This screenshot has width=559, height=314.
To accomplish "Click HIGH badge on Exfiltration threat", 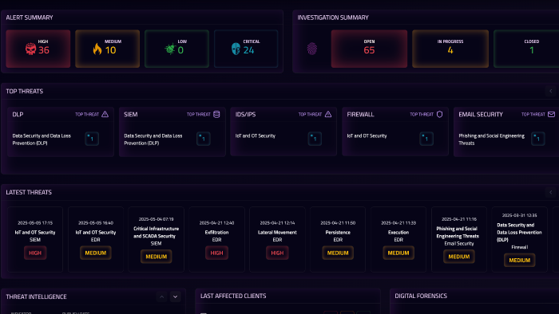I will coord(216,253).
